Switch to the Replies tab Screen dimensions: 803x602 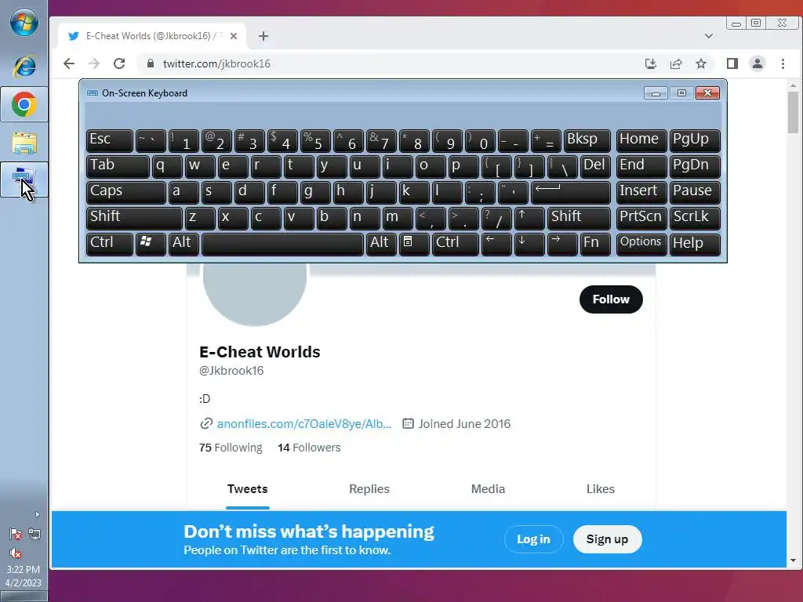(369, 489)
